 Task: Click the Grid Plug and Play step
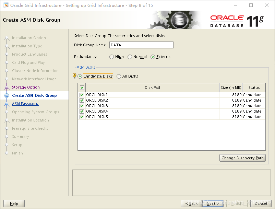click(28, 63)
